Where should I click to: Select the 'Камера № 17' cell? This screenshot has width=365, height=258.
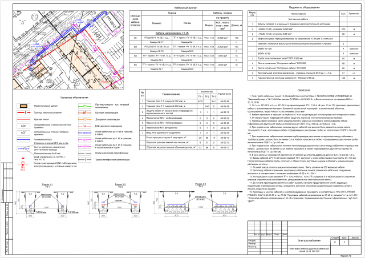[x=157, y=42]
